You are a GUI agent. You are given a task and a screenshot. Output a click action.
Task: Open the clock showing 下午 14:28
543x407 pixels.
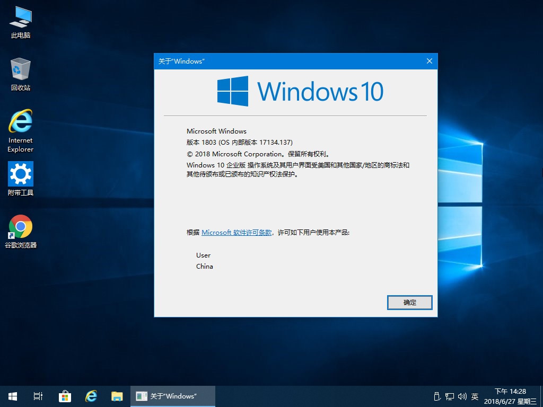tap(510, 396)
